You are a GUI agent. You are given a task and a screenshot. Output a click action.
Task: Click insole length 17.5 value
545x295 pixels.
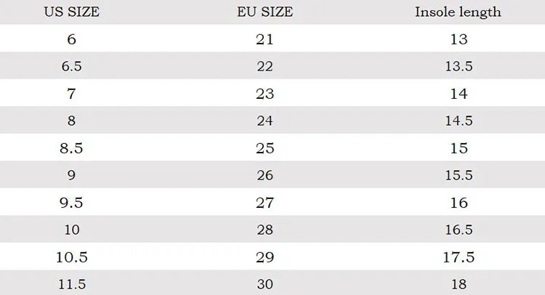coord(459,257)
